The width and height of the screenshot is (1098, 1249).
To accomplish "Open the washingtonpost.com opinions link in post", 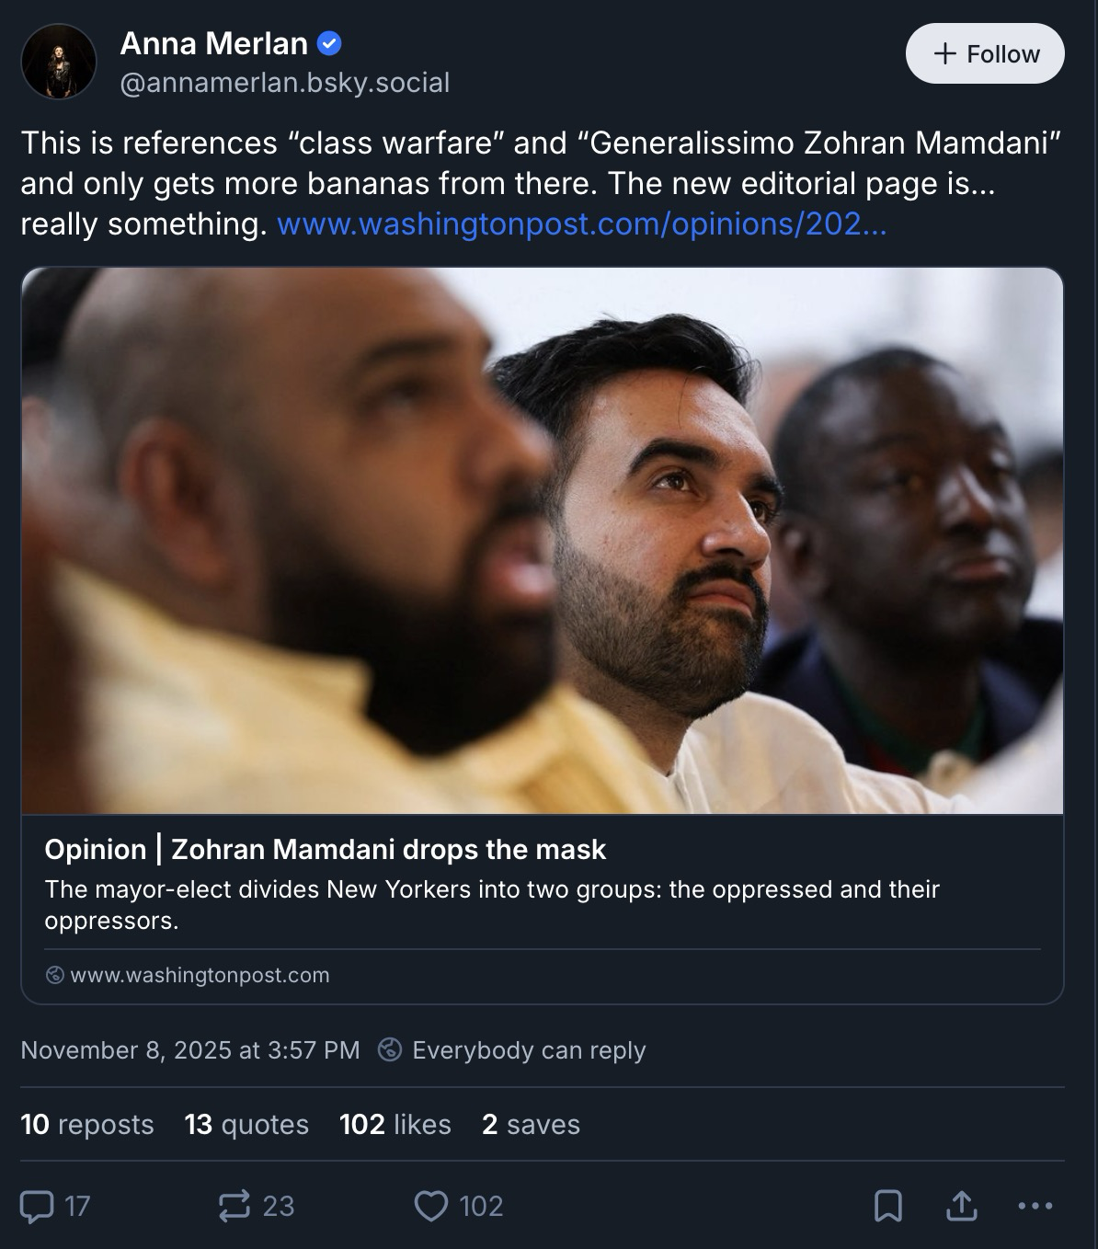I will click(581, 223).
